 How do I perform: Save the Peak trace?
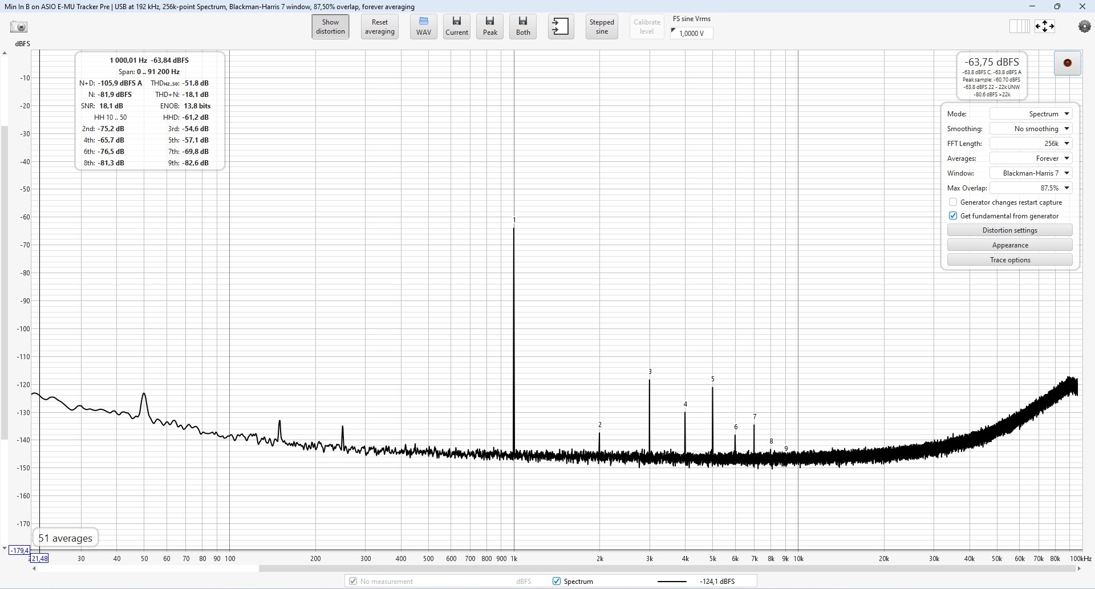tap(490, 27)
